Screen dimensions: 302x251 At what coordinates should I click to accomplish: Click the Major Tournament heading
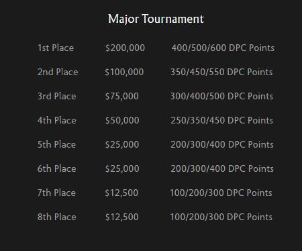pyautogui.click(x=156, y=19)
